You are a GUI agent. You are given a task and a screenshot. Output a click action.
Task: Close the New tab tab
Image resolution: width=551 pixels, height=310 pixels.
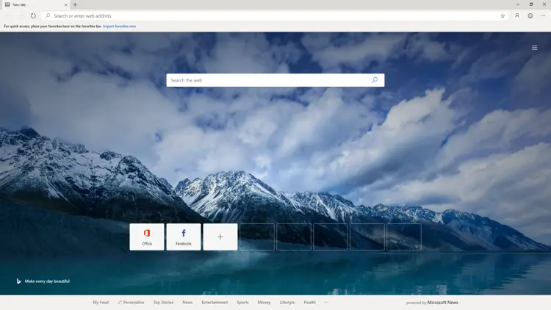tap(65, 5)
